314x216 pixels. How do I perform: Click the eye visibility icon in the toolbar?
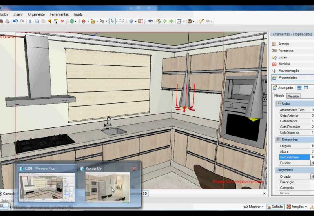150,21
